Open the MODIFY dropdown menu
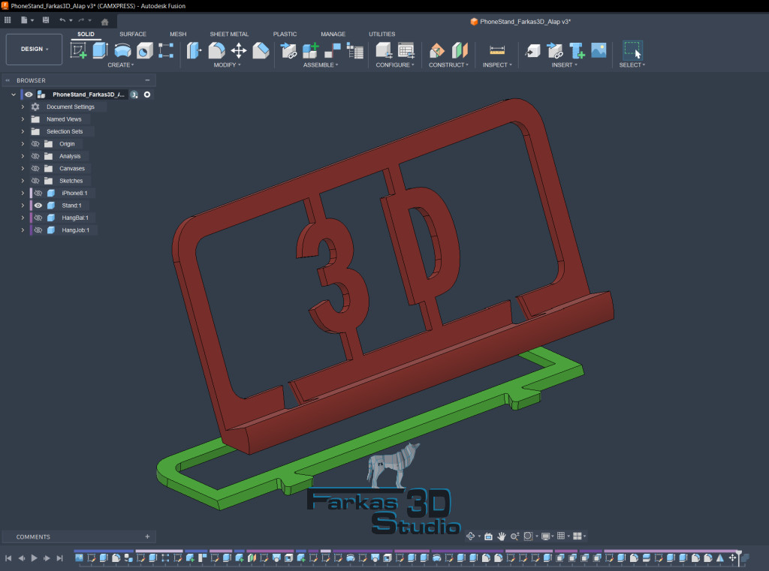The height and width of the screenshot is (571, 769). [x=227, y=65]
